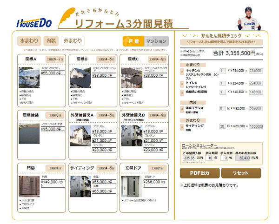Switch to マンション building type
The image size is (279, 224).
click(x=156, y=41)
